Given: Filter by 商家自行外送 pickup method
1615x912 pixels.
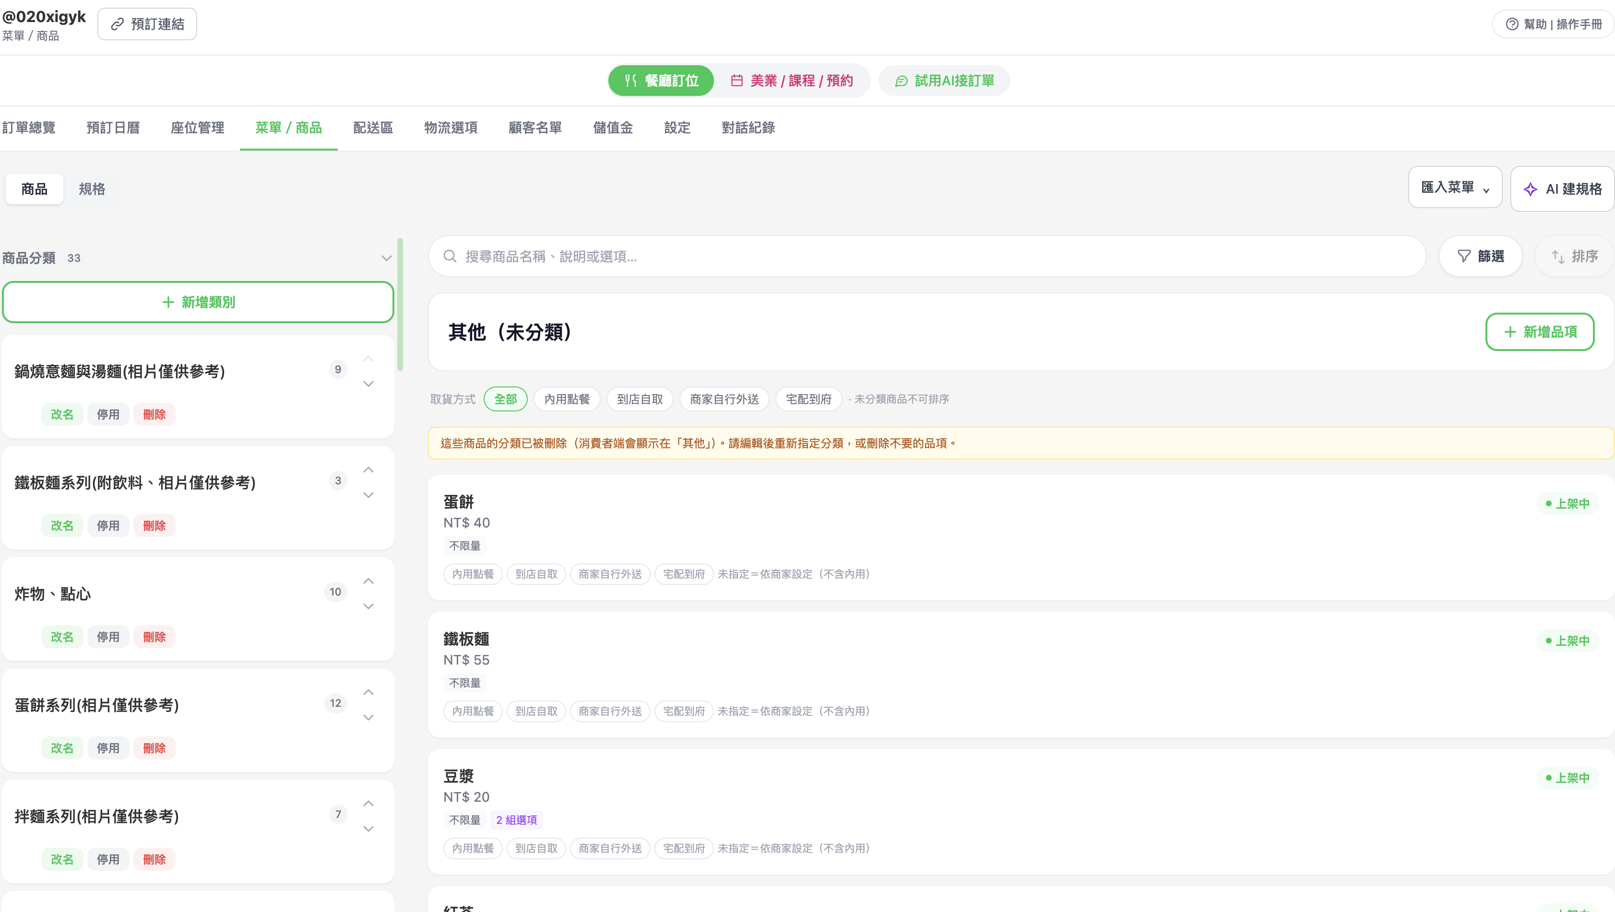Looking at the screenshot, I should point(724,399).
